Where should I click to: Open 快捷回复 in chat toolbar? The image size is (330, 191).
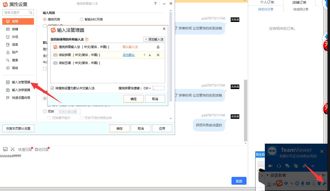click(x=25, y=149)
